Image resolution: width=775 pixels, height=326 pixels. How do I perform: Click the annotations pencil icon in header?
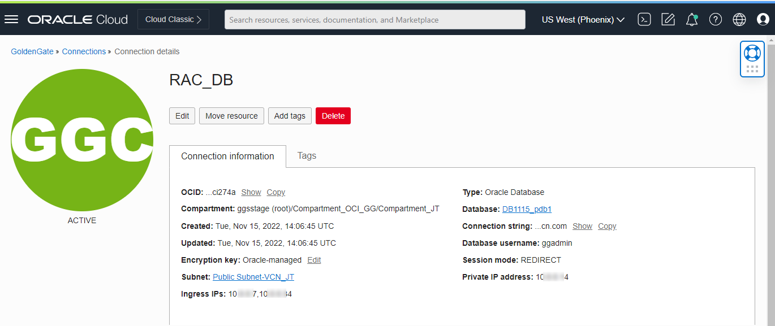pos(668,19)
